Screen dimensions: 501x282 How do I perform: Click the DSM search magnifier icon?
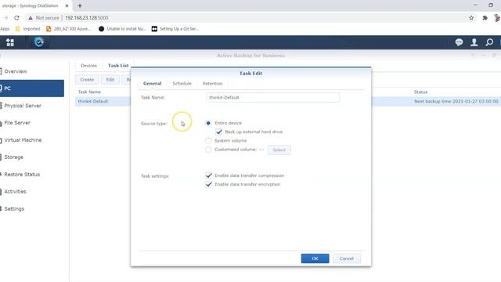(x=489, y=42)
